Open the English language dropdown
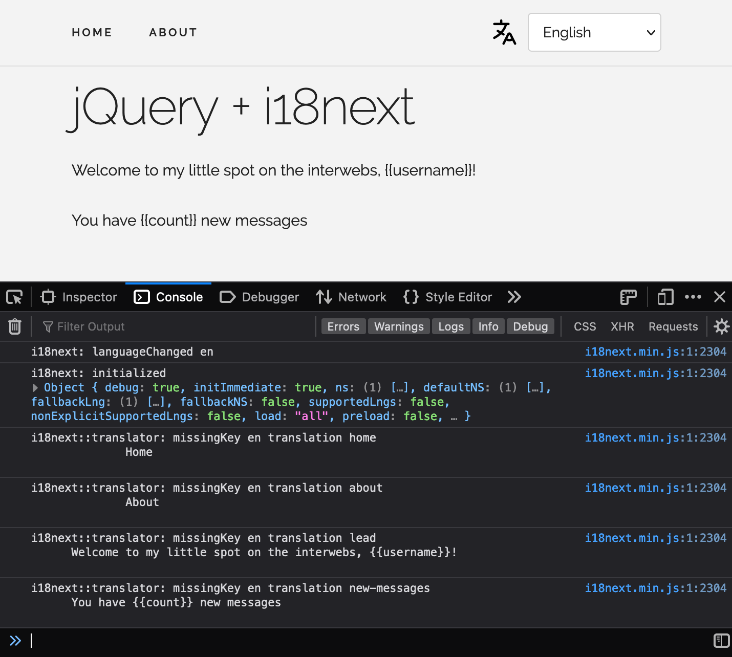The width and height of the screenshot is (732, 657). click(594, 32)
